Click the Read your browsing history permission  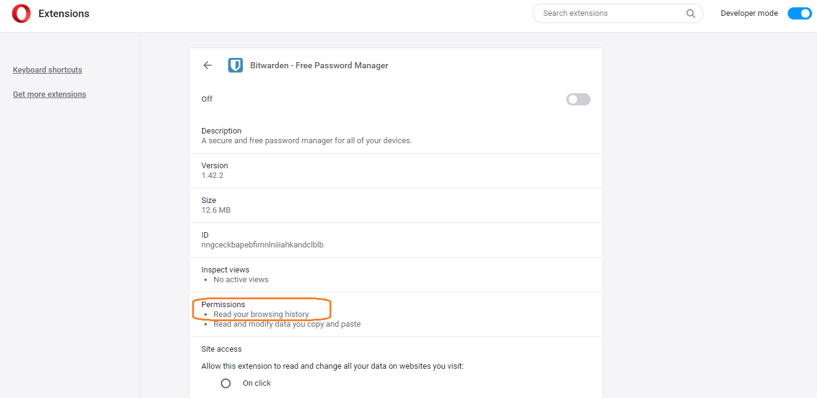[x=261, y=314]
